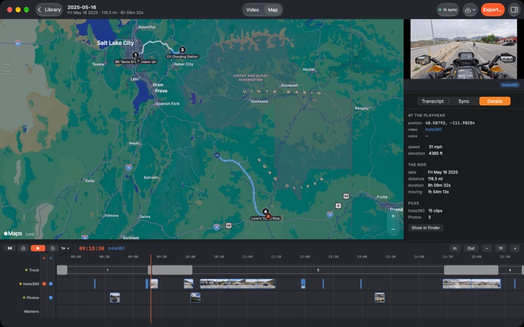
Task: Click the In sync status indicator
Action: tap(448, 10)
